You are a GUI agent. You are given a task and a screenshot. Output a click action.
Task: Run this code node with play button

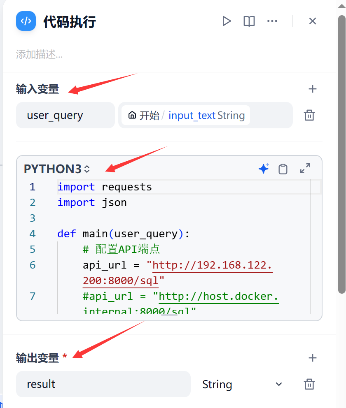227,21
